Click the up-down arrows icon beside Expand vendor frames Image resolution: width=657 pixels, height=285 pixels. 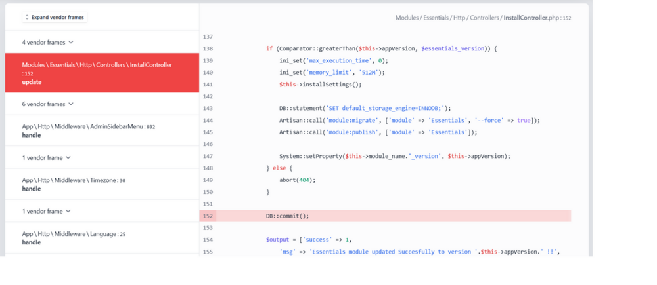[x=27, y=18]
